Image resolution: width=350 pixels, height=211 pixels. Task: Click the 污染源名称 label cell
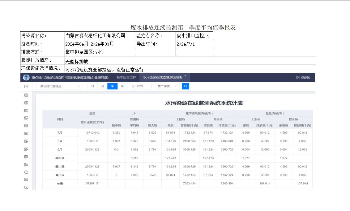click(42, 35)
